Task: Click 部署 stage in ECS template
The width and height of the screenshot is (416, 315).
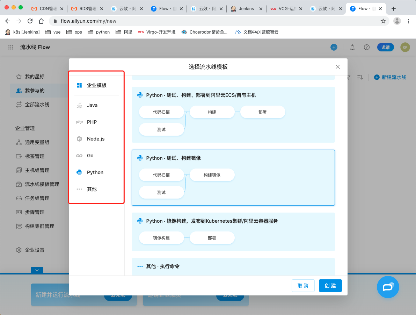Action: [x=263, y=112]
